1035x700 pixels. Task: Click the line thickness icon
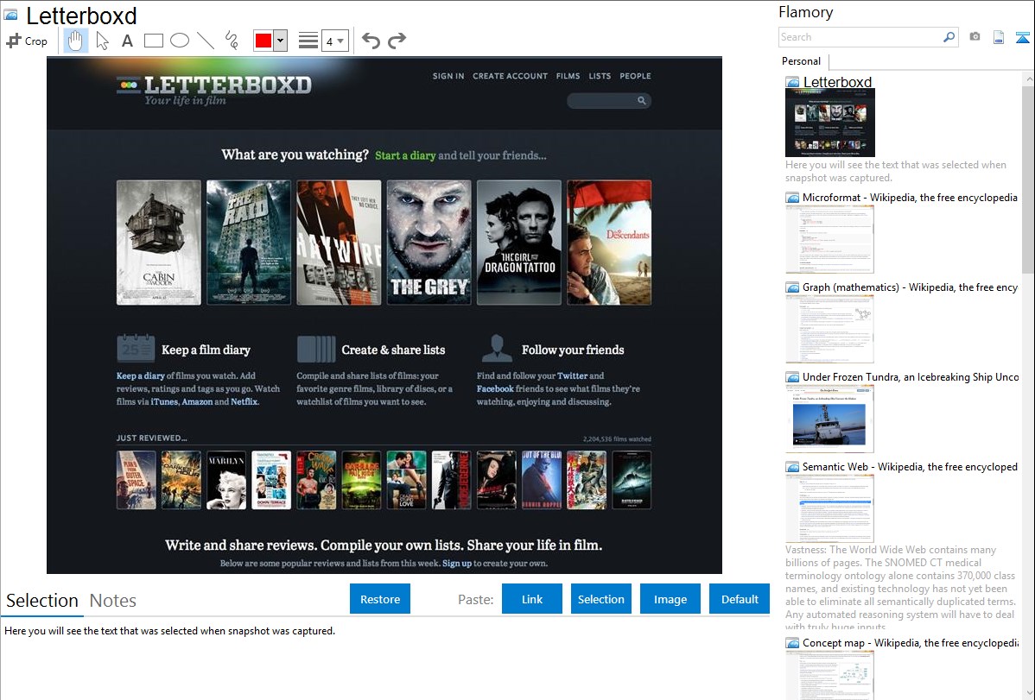[308, 41]
